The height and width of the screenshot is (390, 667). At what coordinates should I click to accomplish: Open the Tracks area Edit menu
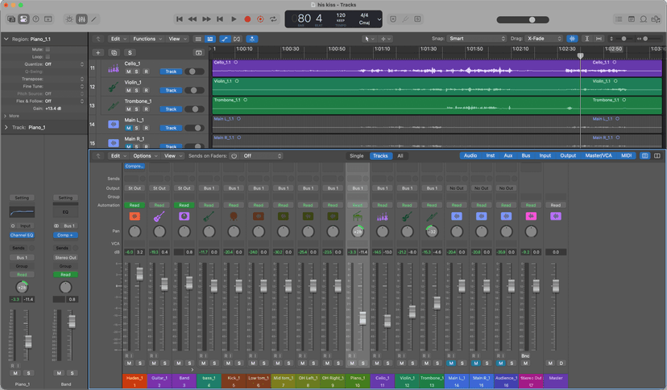point(118,39)
